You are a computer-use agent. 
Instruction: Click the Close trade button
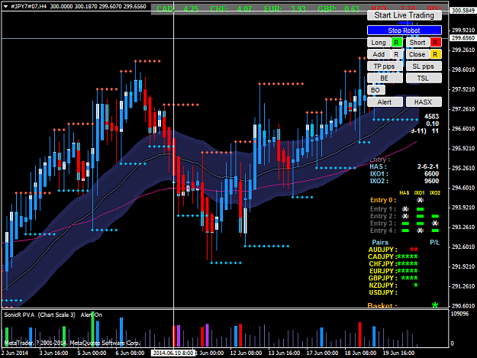point(417,54)
